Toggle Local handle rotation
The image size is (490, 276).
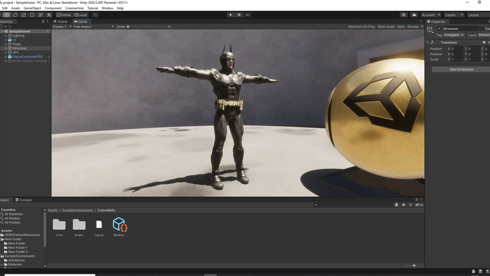(81, 15)
